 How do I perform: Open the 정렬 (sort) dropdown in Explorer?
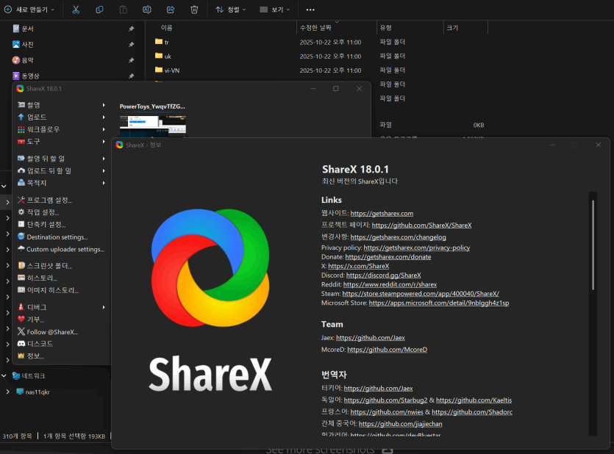pyautogui.click(x=231, y=10)
